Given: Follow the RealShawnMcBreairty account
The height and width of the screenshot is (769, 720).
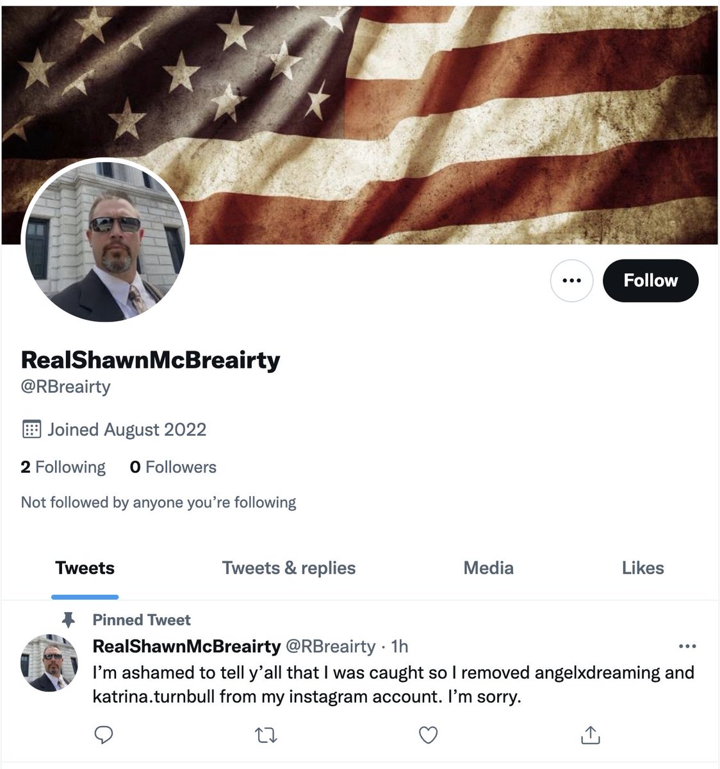Looking at the screenshot, I should (x=650, y=280).
